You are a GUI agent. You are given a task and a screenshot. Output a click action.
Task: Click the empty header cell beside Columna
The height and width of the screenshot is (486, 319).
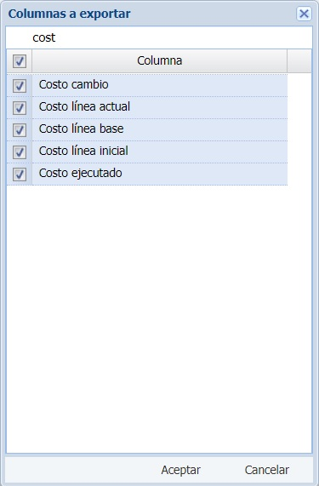tap(299, 60)
